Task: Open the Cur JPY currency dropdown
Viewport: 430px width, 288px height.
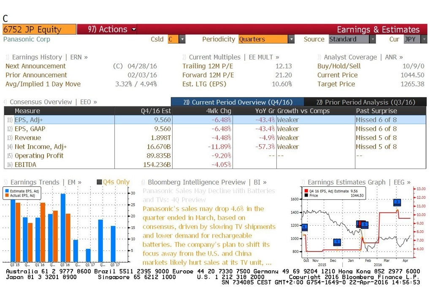Action: 424,39
